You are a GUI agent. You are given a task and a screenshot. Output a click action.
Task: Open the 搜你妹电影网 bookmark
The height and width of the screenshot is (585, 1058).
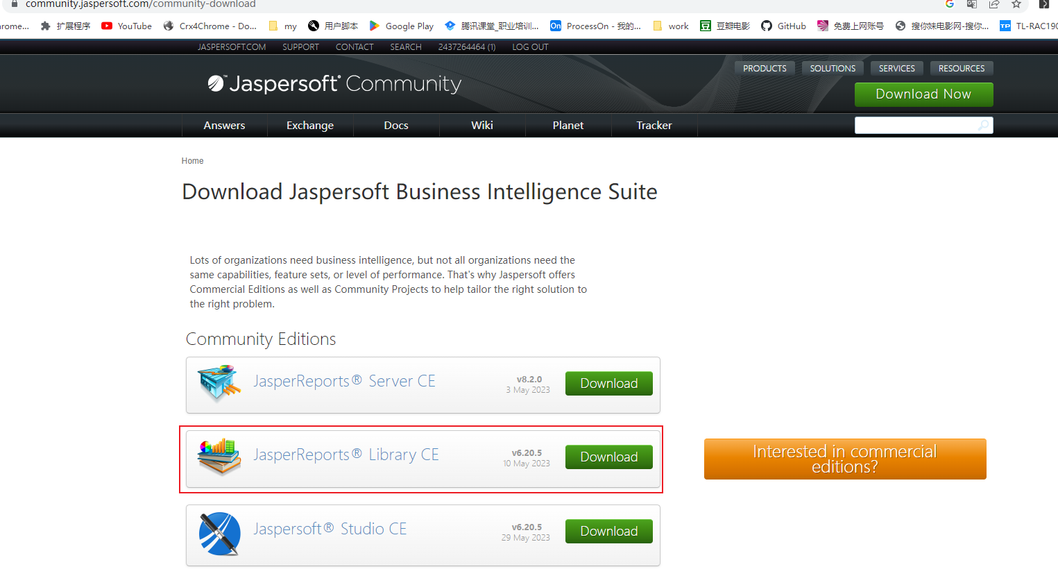point(942,26)
